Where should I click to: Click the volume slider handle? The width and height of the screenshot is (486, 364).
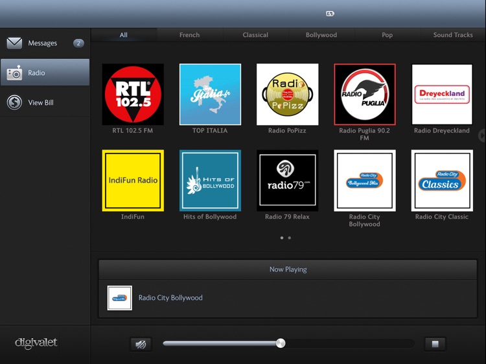(x=281, y=343)
